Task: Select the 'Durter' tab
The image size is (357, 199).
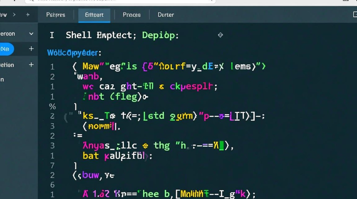Action: point(166,15)
